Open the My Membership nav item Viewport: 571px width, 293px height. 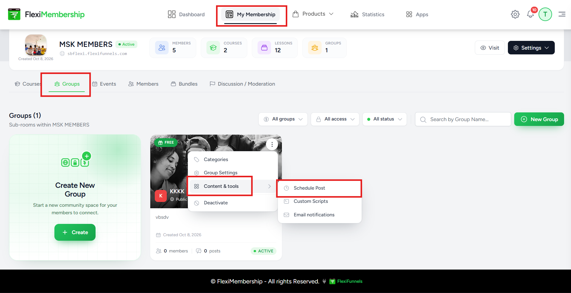point(251,14)
